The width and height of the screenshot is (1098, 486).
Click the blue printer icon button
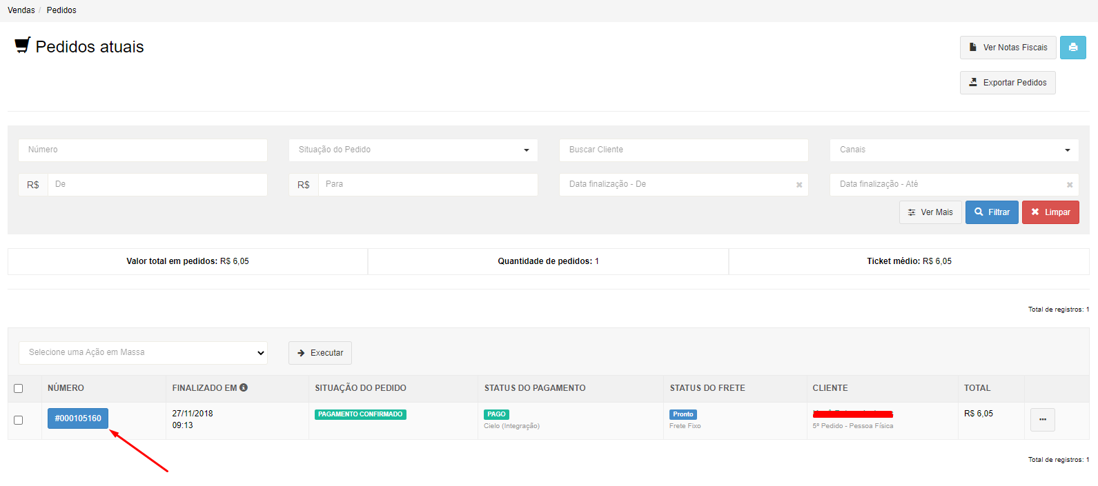[x=1072, y=48]
